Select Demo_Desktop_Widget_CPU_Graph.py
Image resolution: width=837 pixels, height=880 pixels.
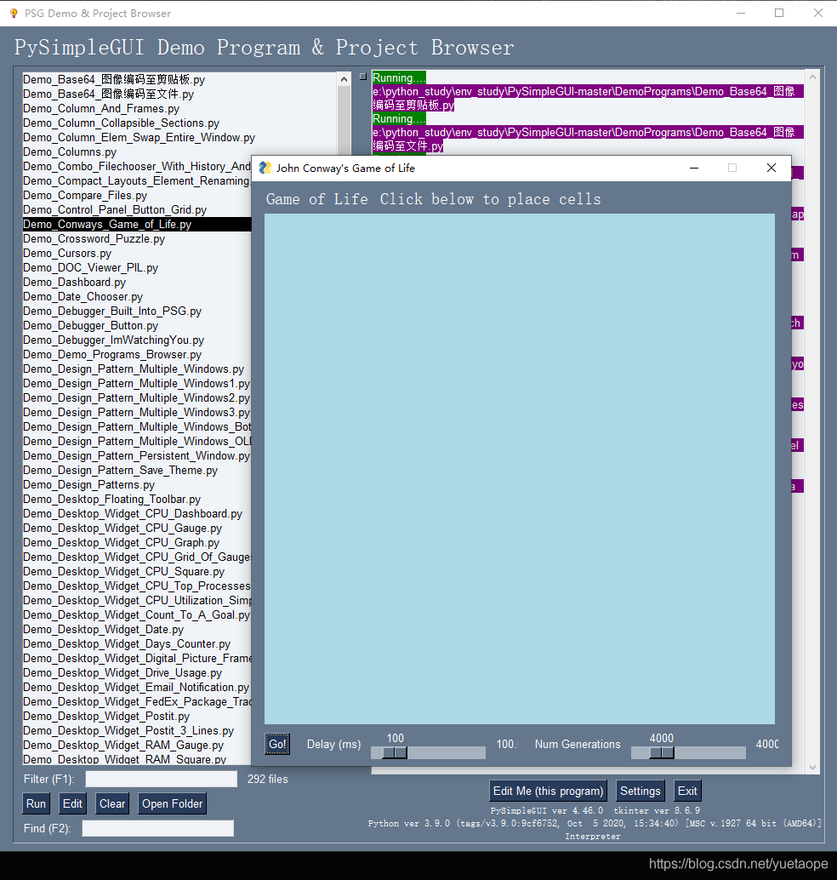click(121, 543)
